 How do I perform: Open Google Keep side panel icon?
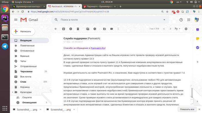(197, 39)
